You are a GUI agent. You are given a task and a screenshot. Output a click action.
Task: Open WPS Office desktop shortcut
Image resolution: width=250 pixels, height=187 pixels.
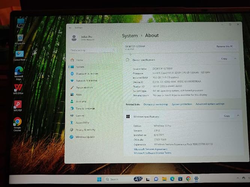18,89
